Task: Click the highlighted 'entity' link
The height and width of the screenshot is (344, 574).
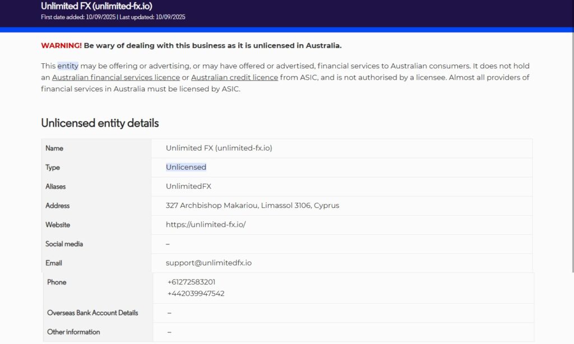Action: 68,66
